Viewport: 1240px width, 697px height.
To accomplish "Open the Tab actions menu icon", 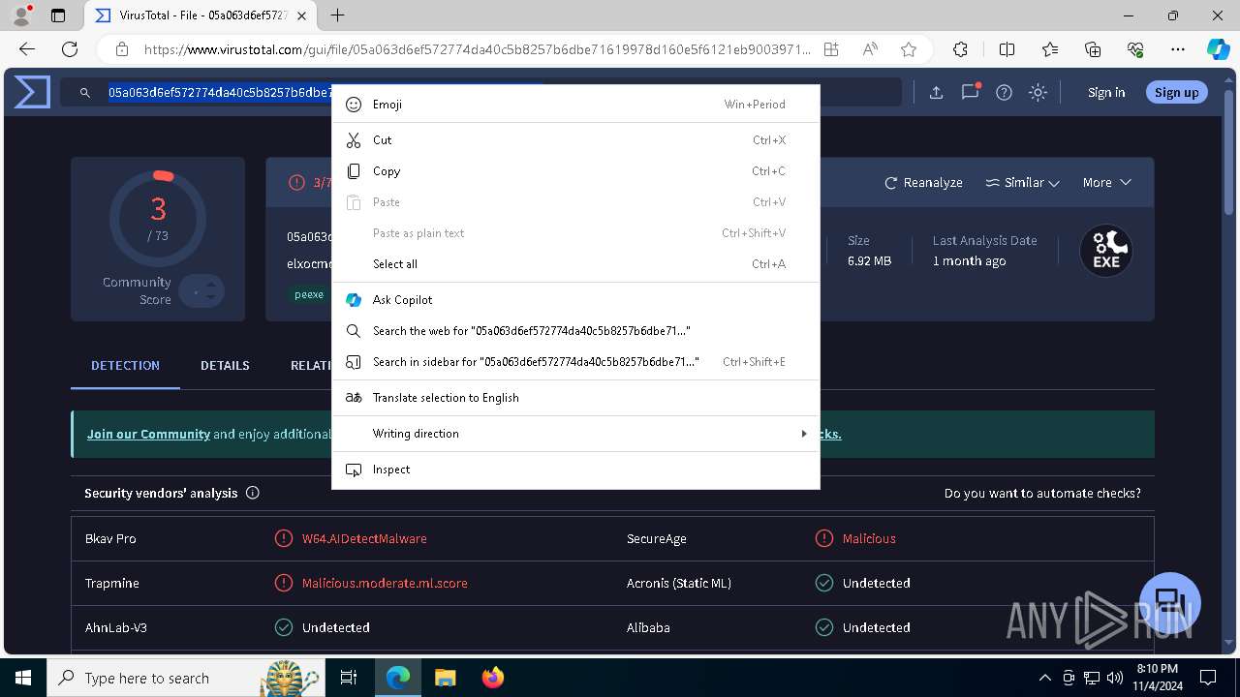I will pos(57,15).
